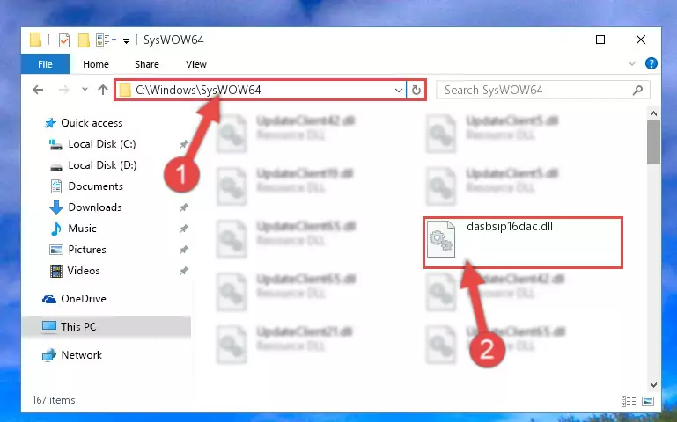This screenshot has height=422, width=677.
Task: Switch to the View ribbon tab
Action: 196,64
